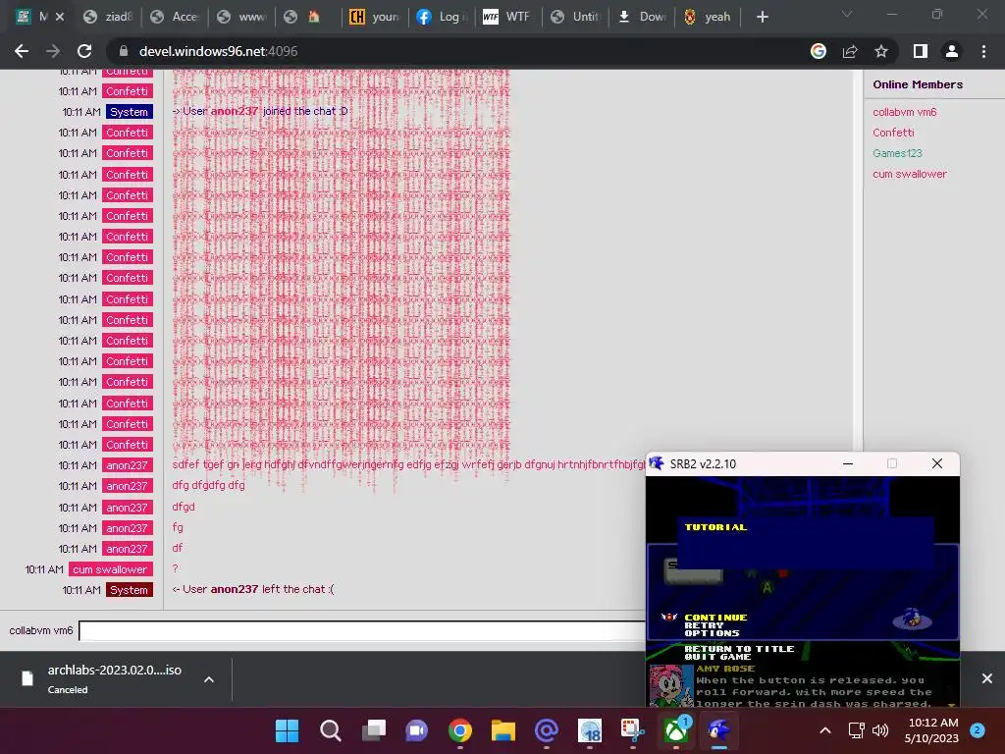Share this page via share icon

point(850,51)
